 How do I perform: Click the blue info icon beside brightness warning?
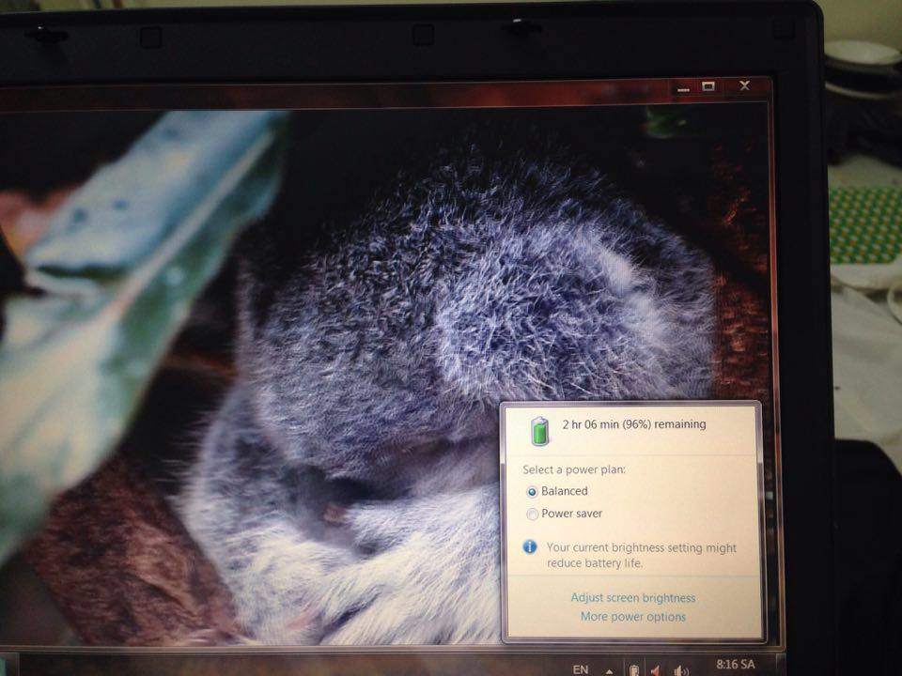click(x=529, y=546)
